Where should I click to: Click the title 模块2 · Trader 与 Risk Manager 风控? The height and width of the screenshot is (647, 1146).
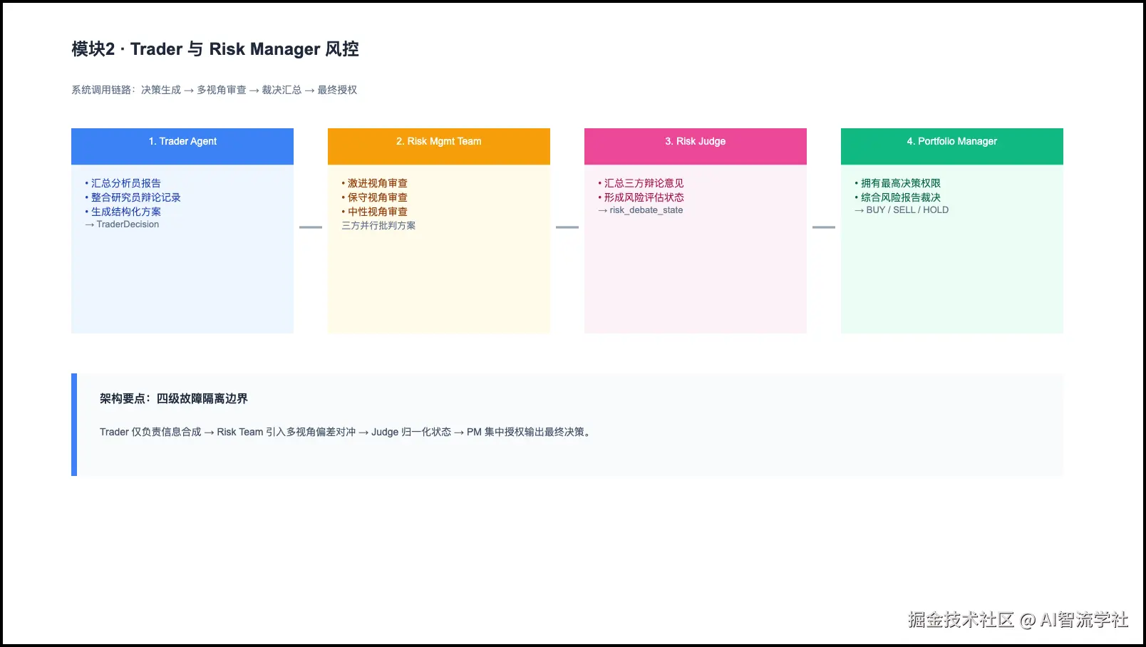pos(215,49)
